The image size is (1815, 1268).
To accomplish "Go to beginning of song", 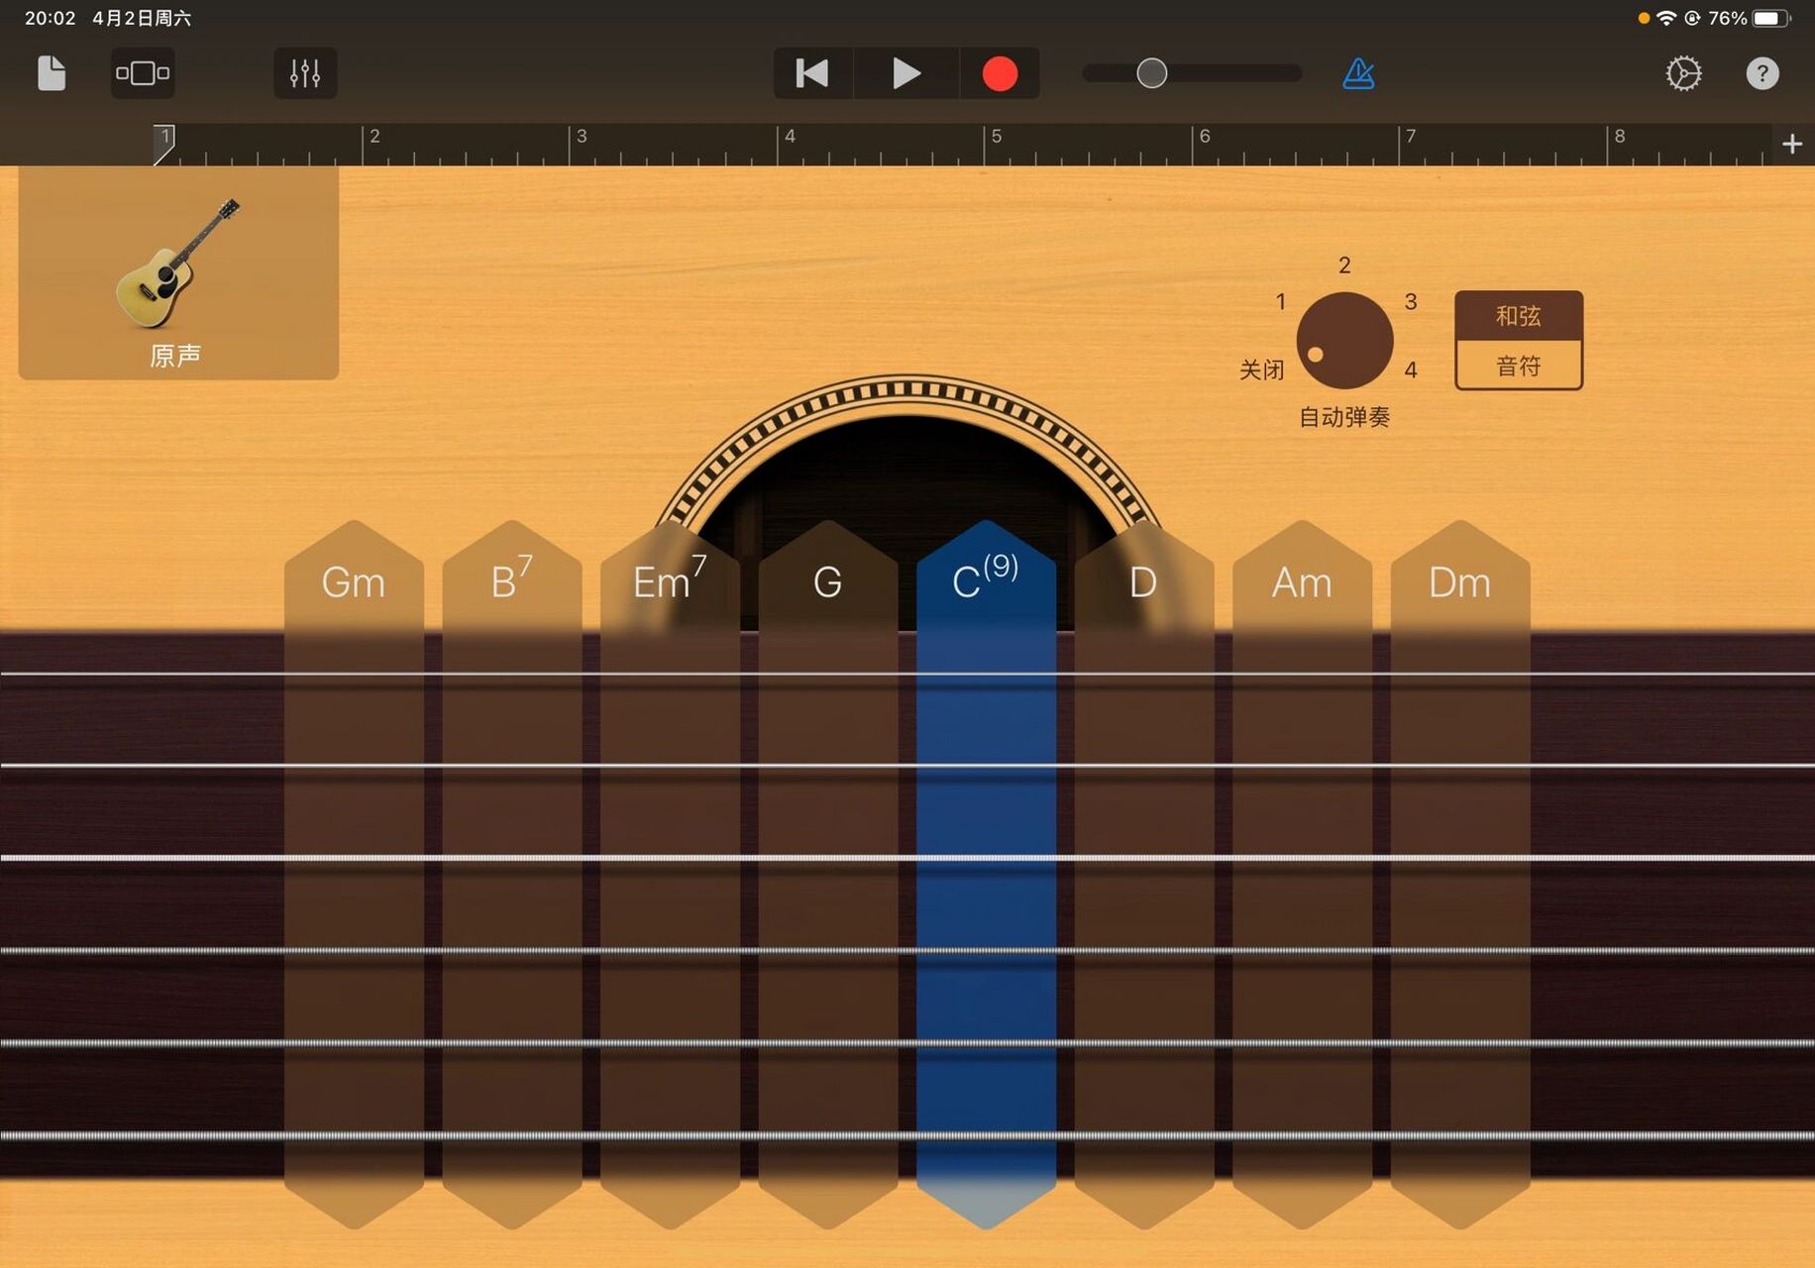I will pyautogui.click(x=812, y=73).
